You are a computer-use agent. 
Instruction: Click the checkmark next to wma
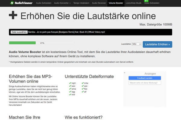click(x=70, y=89)
